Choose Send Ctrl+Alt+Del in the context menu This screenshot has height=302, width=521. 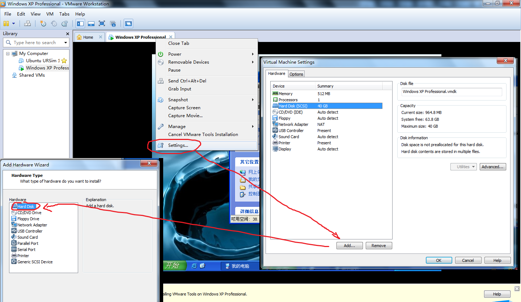click(207, 81)
